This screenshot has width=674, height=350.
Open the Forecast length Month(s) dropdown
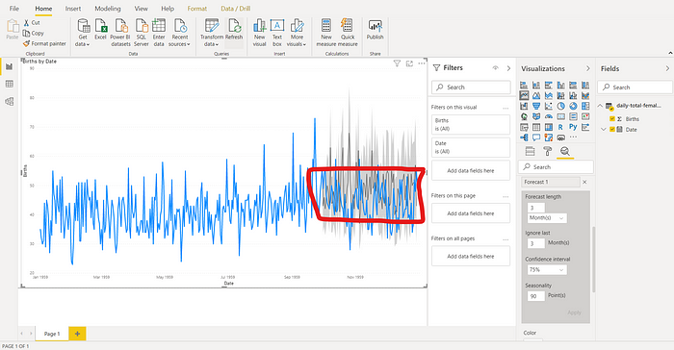[547, 218]
